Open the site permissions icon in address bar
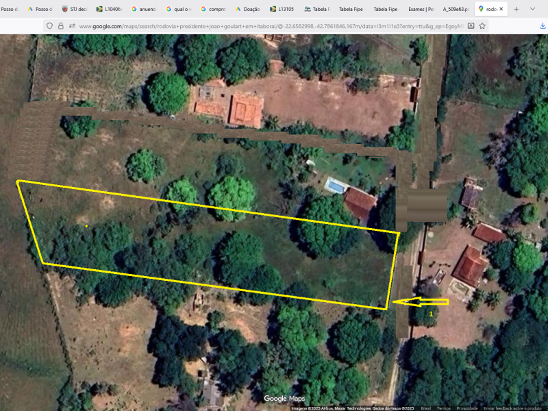548x411 pixels. tap(72, 26)
